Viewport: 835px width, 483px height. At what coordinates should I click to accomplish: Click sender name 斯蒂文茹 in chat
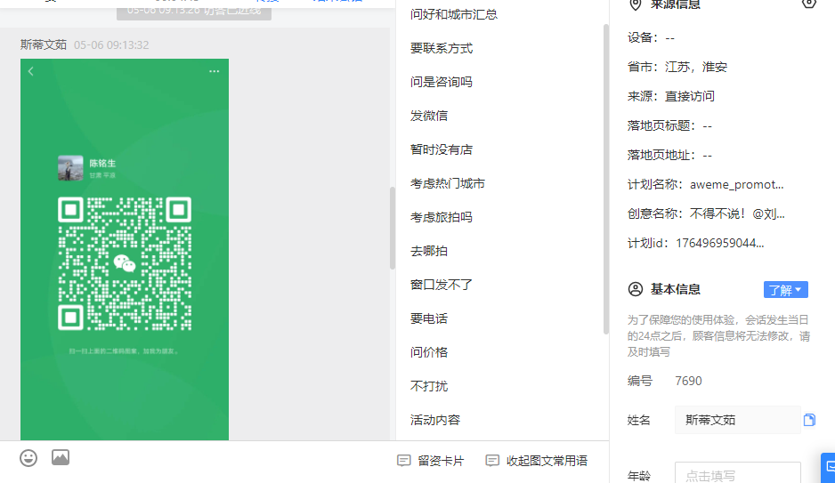coord(44,44)
